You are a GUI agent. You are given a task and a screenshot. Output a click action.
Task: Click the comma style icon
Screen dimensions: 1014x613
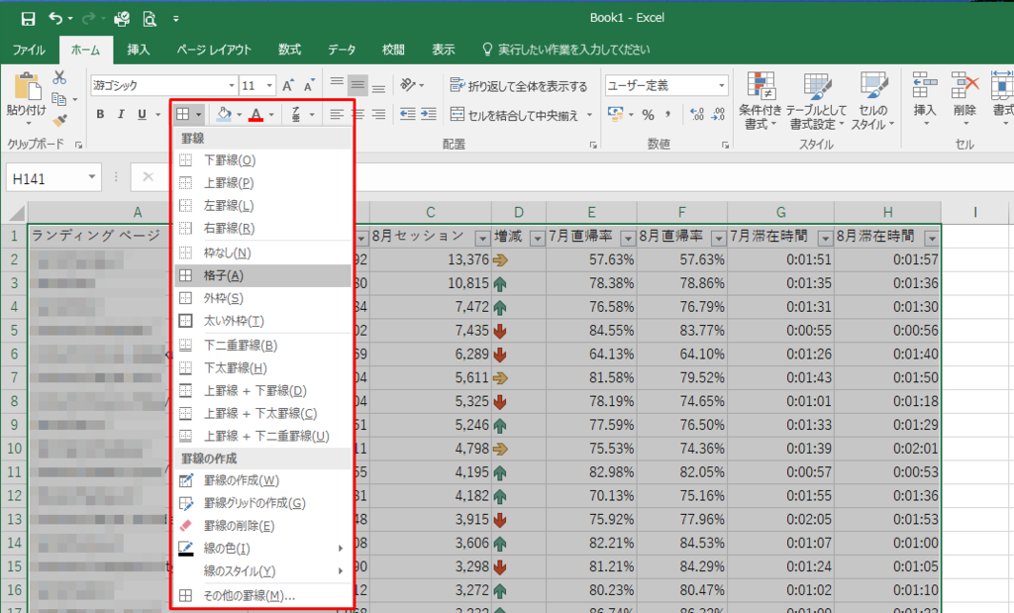tap(668, 115)
